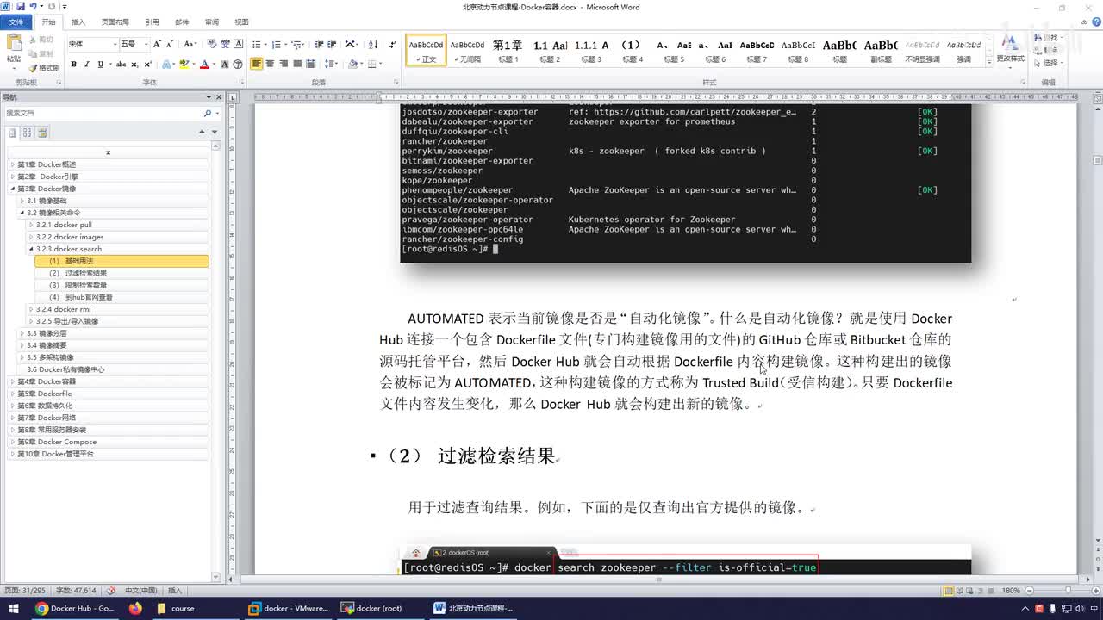Switch to the 插入 Insert tab

[78, 22]
